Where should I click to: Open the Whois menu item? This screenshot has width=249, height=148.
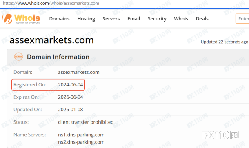click(x=181, y=19)
